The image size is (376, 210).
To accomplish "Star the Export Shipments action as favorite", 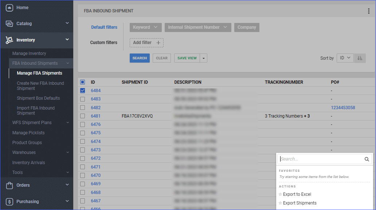I will [281, 203].
